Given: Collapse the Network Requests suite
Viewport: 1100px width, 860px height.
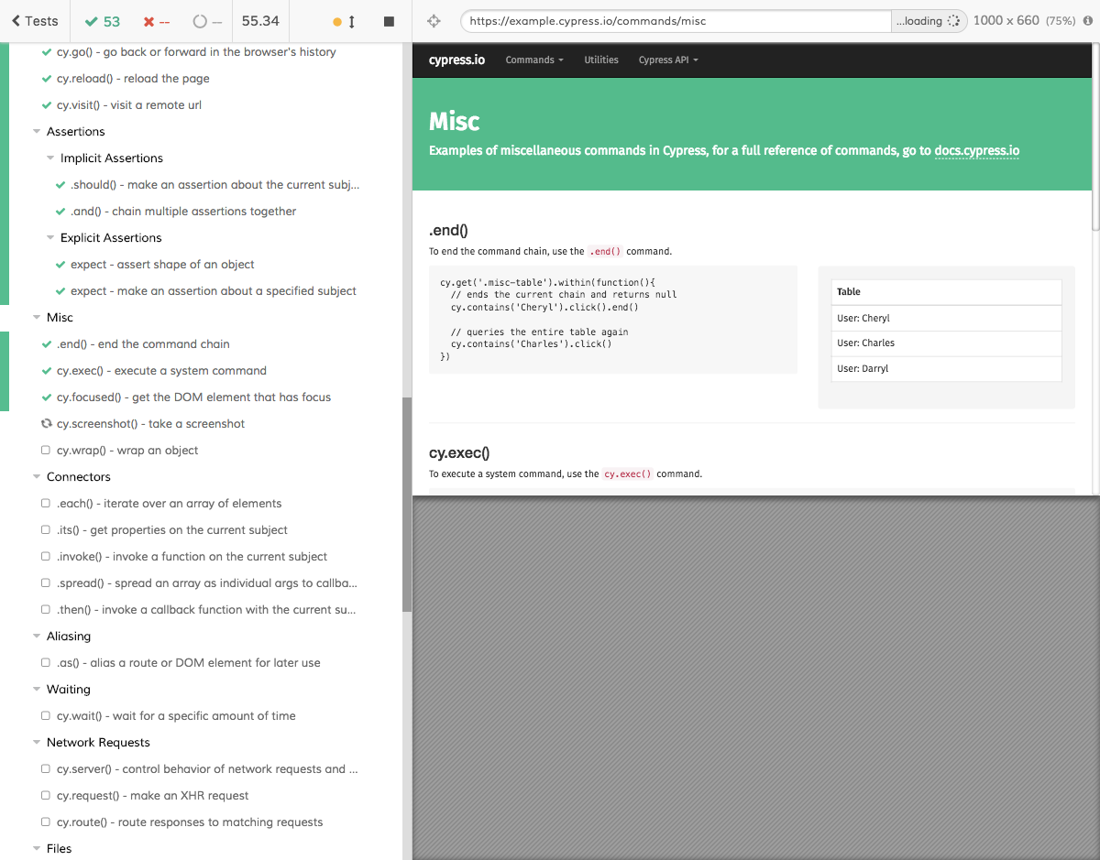Looking at the screenshot, I should point(38,743).
